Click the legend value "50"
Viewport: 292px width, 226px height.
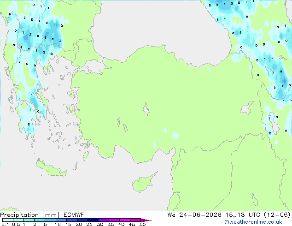click(x=142, y=224)
